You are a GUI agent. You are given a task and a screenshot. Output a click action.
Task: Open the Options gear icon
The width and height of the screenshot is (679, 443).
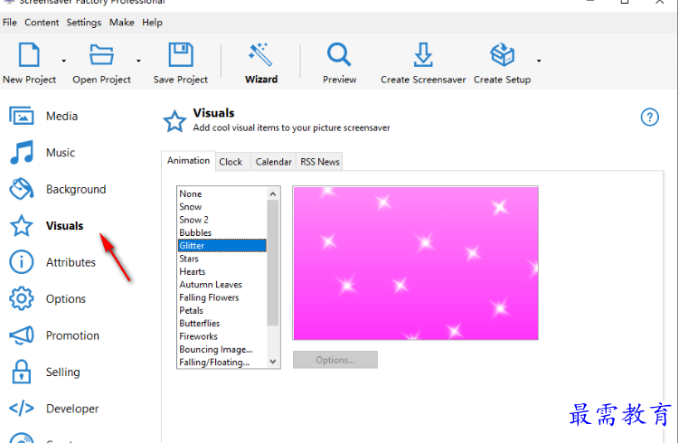pos(21,298)
